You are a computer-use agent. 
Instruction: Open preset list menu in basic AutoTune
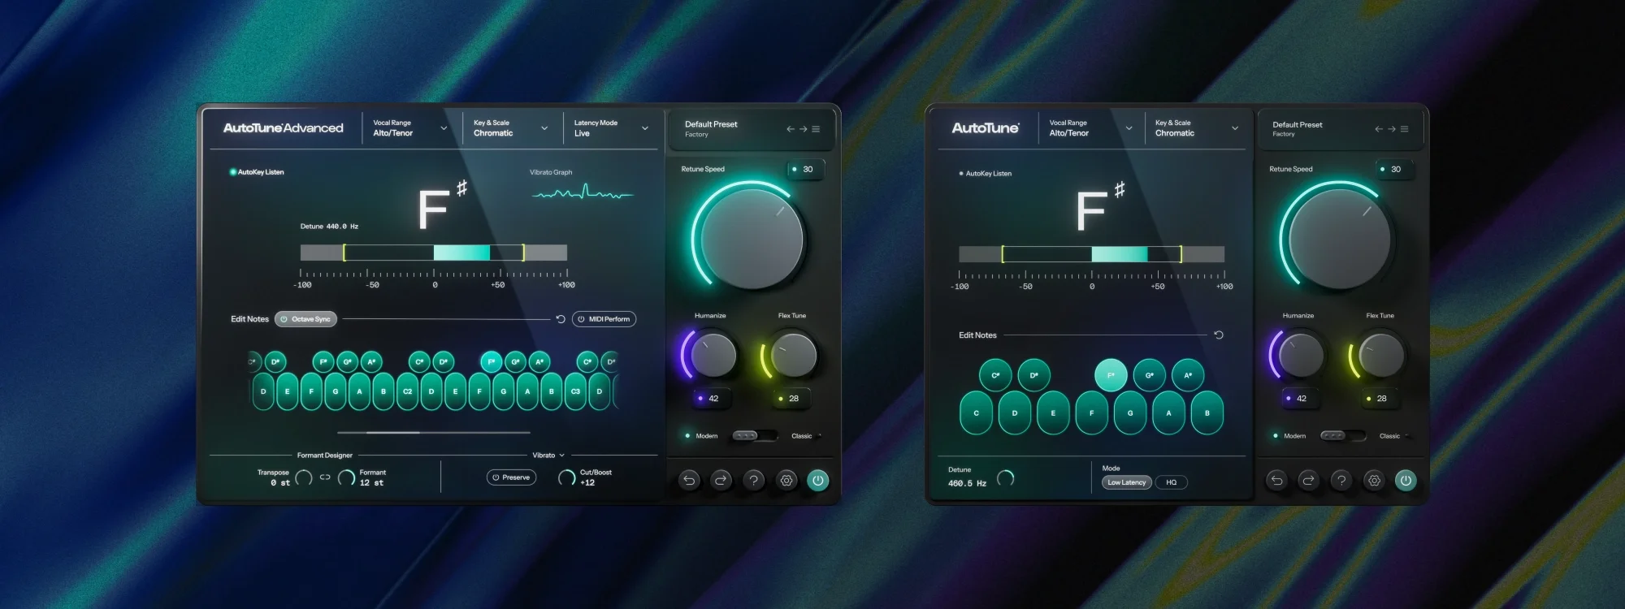1404,129
